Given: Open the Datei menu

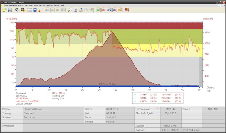Looking at the screenshot, I should point(6,5).
